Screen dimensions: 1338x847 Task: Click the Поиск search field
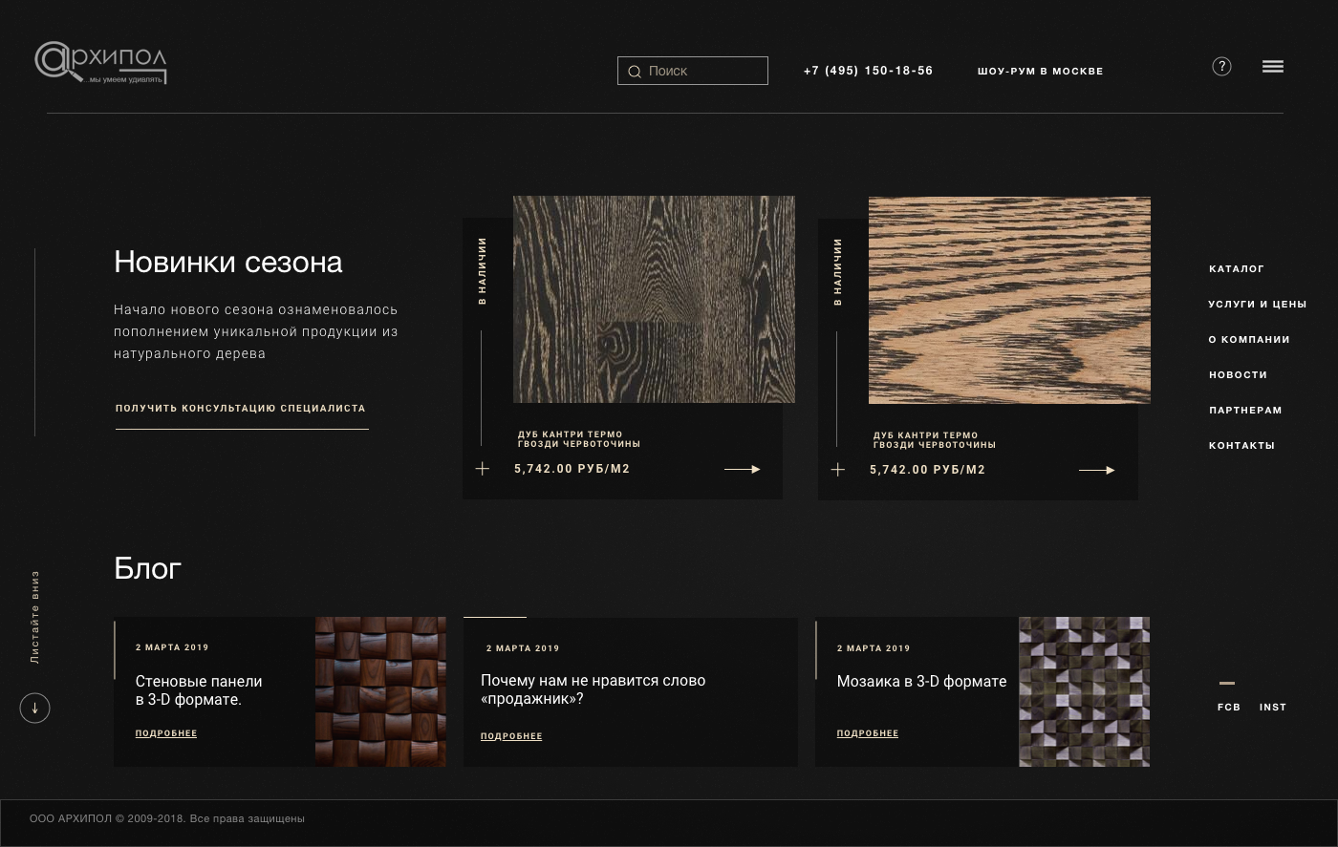pos(693,71)
